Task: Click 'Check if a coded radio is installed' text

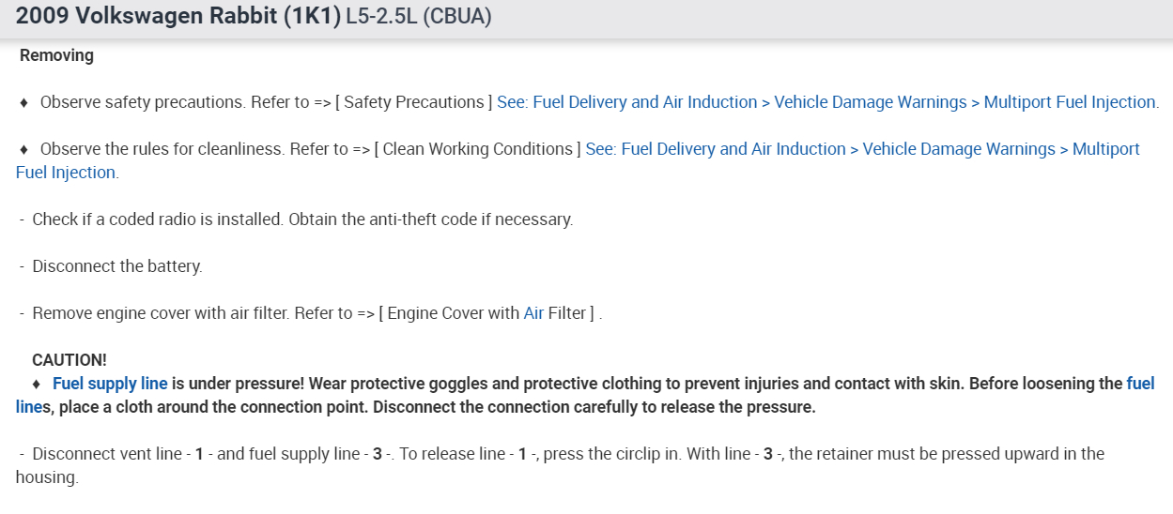Action: 157,219
